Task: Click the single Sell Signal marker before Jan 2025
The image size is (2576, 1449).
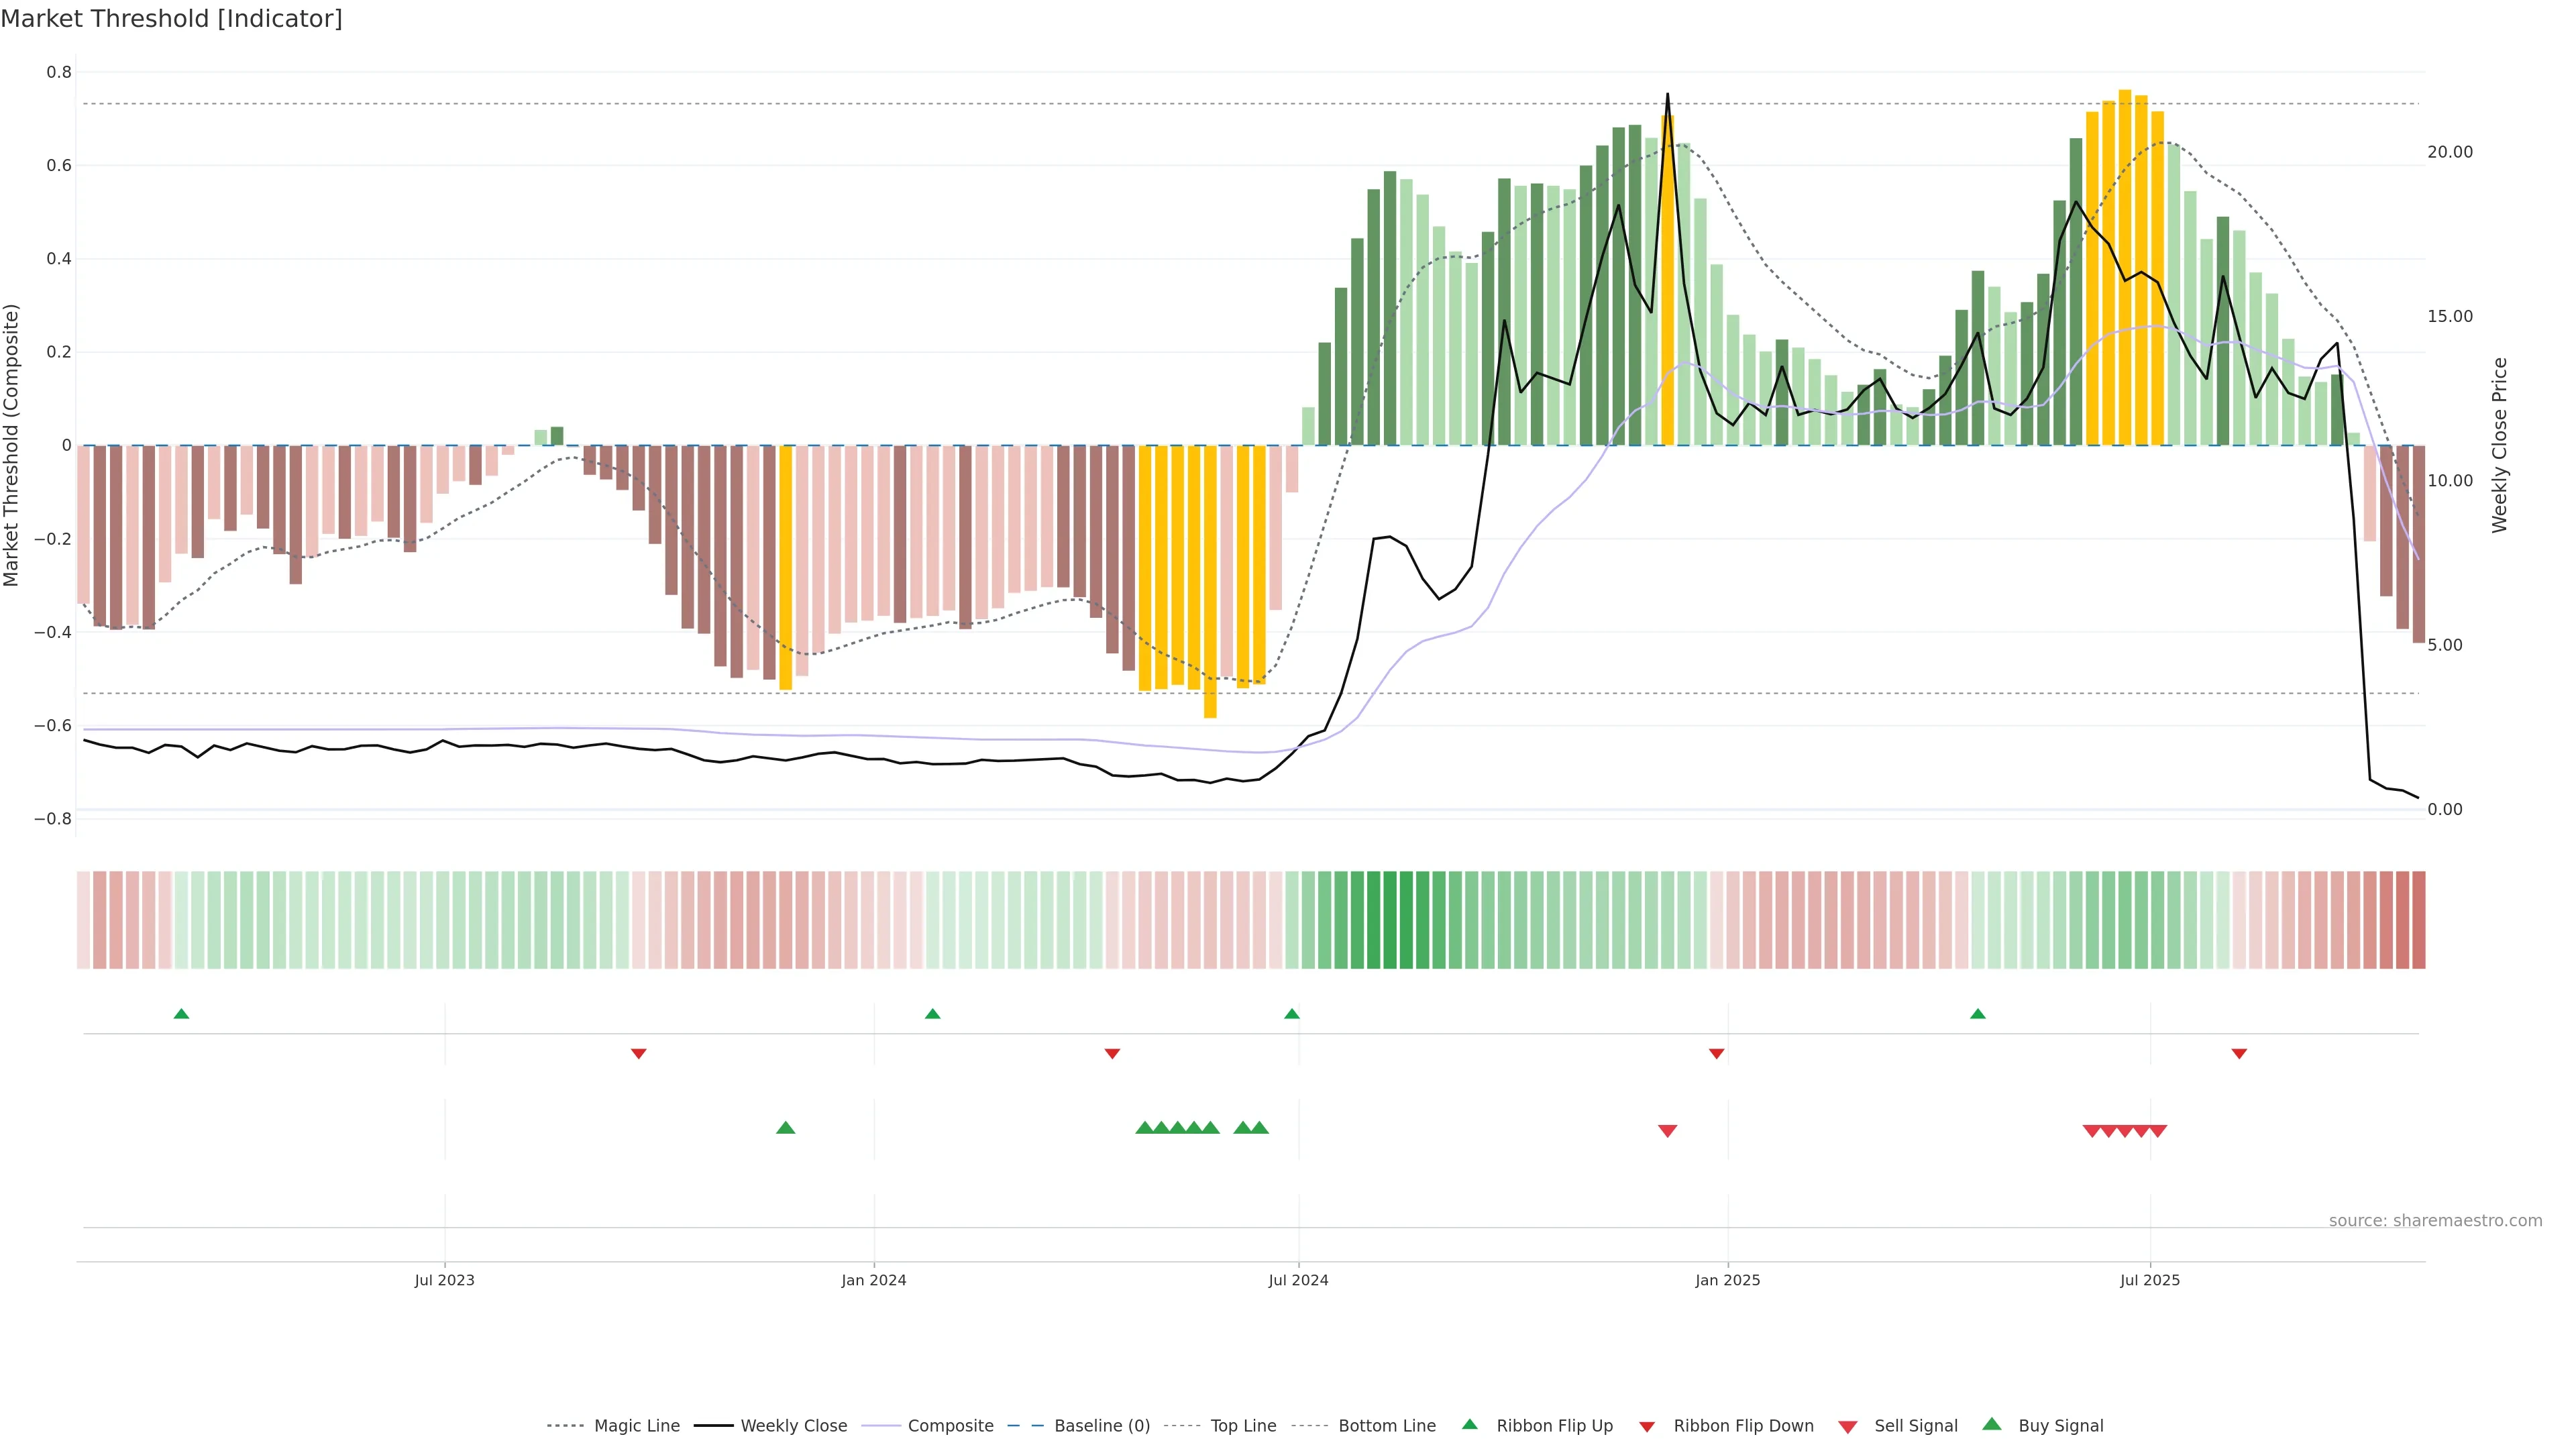Action: click(1667, 1131)
